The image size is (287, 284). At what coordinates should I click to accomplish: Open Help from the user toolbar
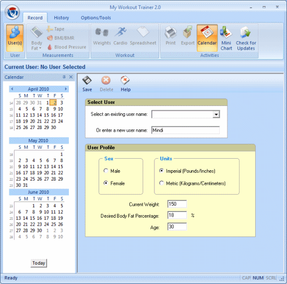point(125,84)
